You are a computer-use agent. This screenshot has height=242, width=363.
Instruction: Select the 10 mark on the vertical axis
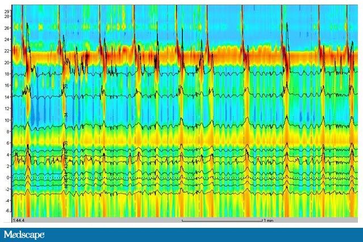(x=7, y=120)
